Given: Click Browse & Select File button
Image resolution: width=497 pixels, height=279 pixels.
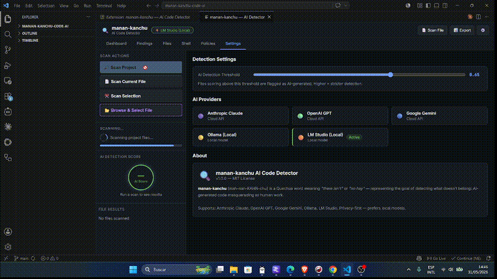Looking at the screenshot, I should click(x=141, y=110).
